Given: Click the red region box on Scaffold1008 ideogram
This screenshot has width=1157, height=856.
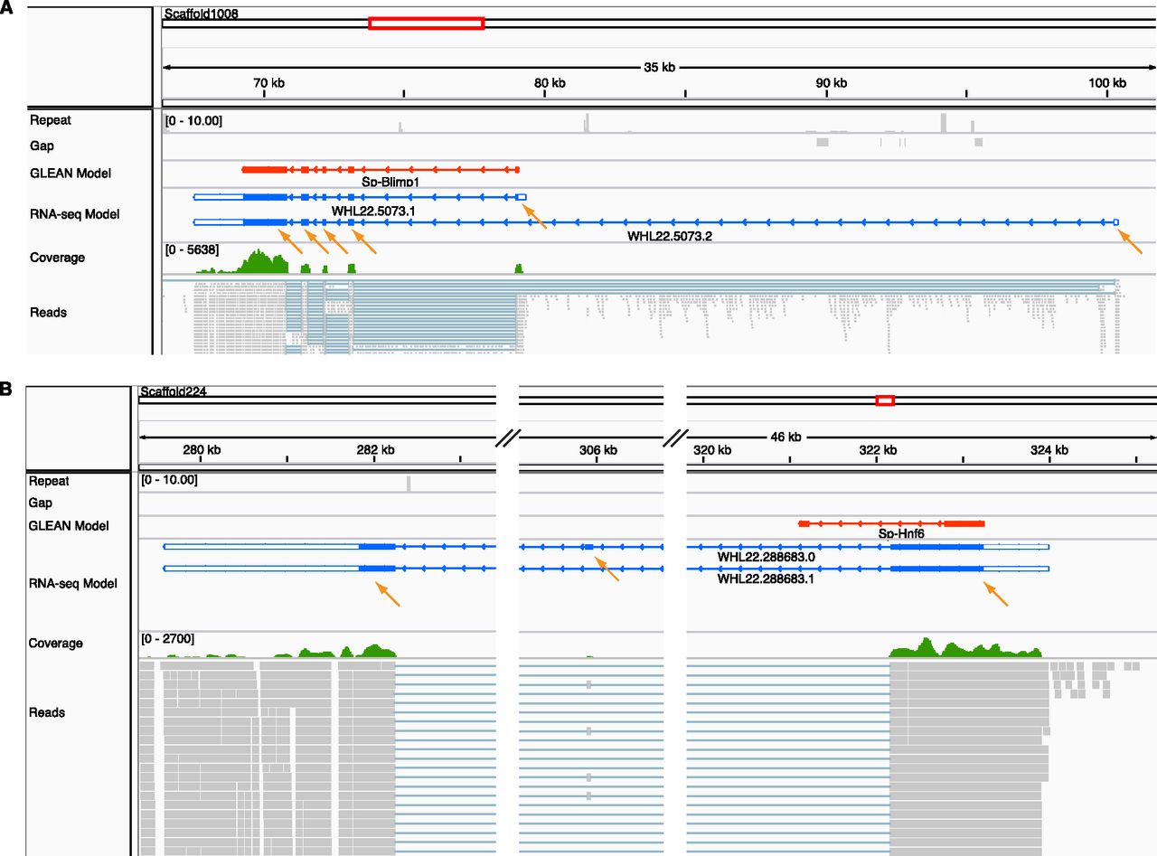Looking at the screenshot, I should 426,23.
